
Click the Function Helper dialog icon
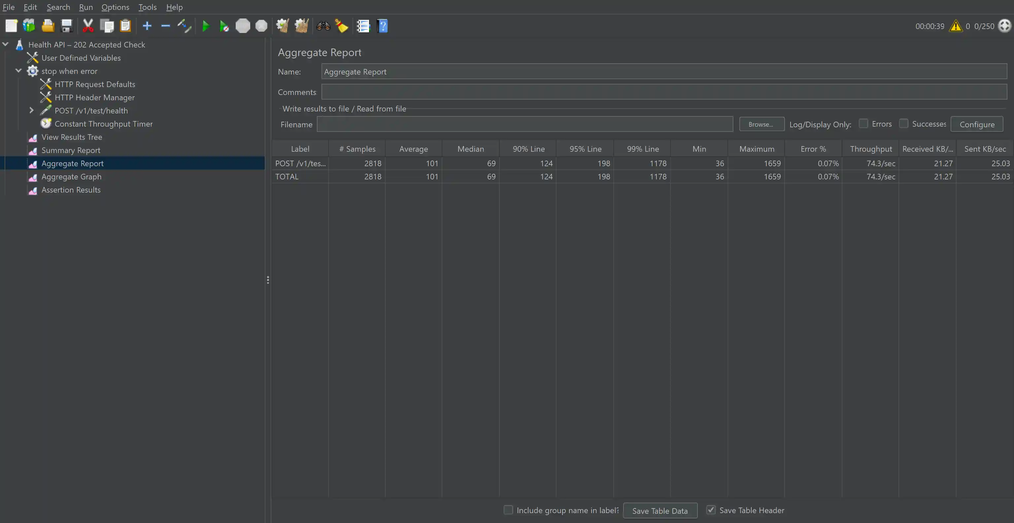tap(362, 26)
